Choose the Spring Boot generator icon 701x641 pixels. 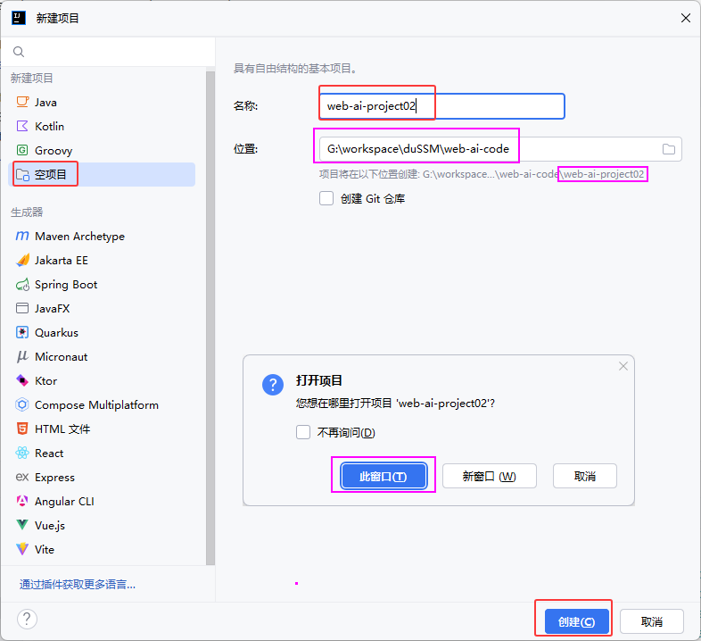pyautogui.click(x=22, y=285)
